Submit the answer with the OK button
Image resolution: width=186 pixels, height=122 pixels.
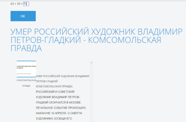pyautogui.click(x=23, y=16)
